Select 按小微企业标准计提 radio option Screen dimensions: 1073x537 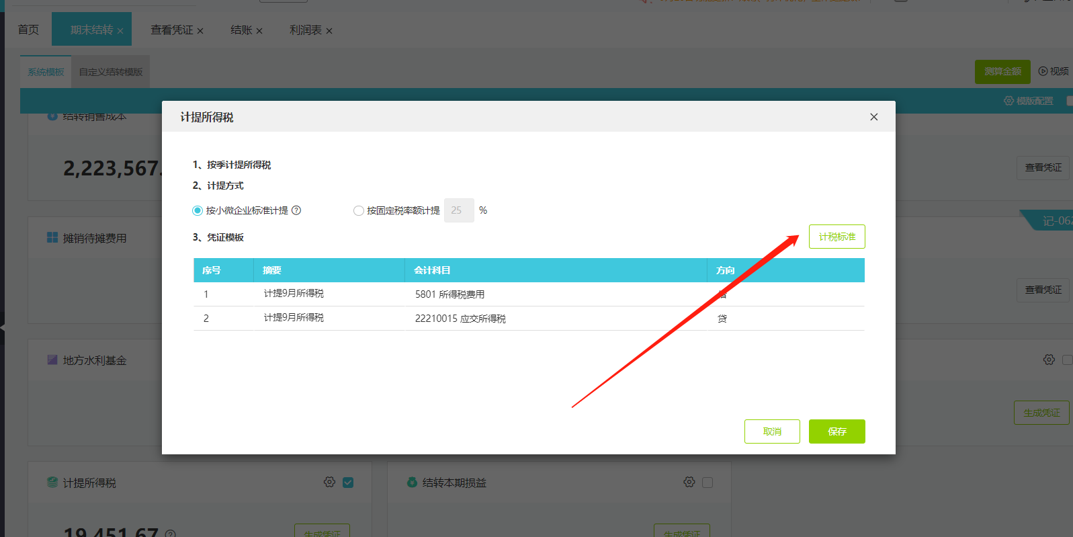point(198,210)
